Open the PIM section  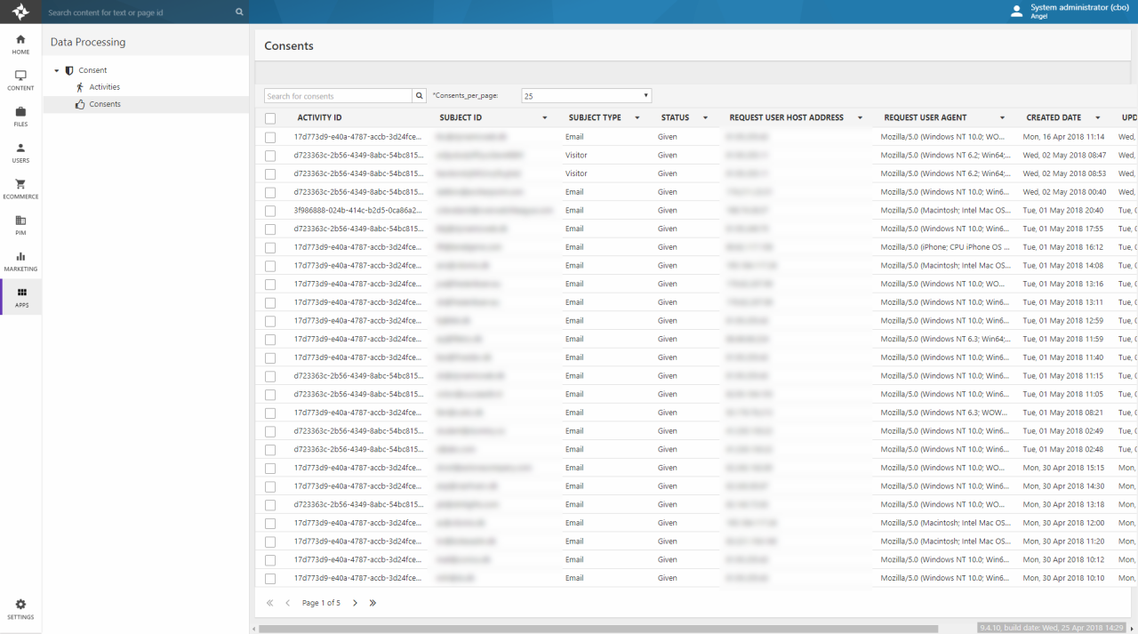click(x=20, y=224)
